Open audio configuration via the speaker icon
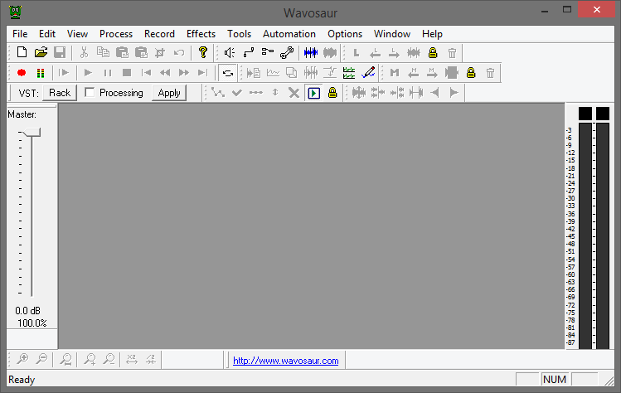 [230, 53]
